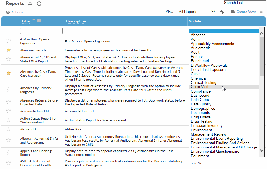Open the Abnormal Results report
Screen dimensions: 267x169
pos(33,50)
